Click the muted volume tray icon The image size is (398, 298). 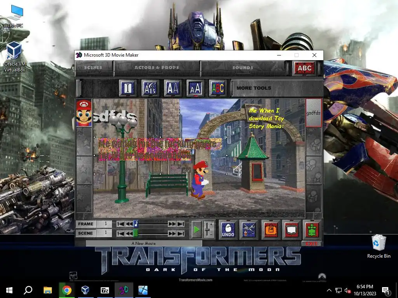click(x=347, y=290)
